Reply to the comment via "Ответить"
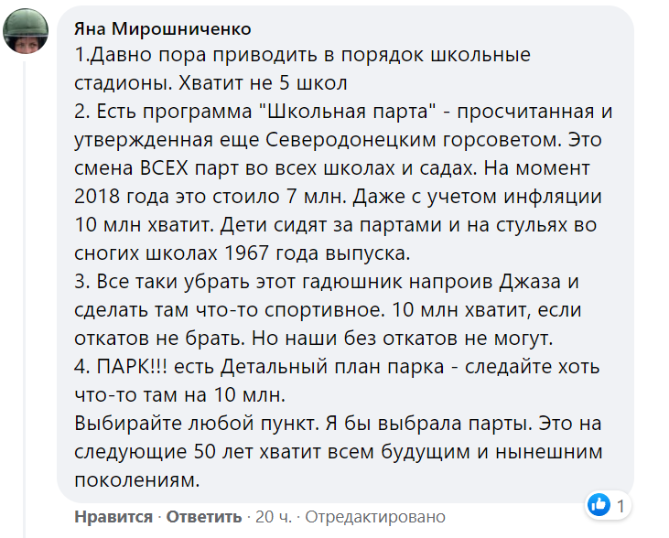The image size is (669, 538). tap(204, 517)
